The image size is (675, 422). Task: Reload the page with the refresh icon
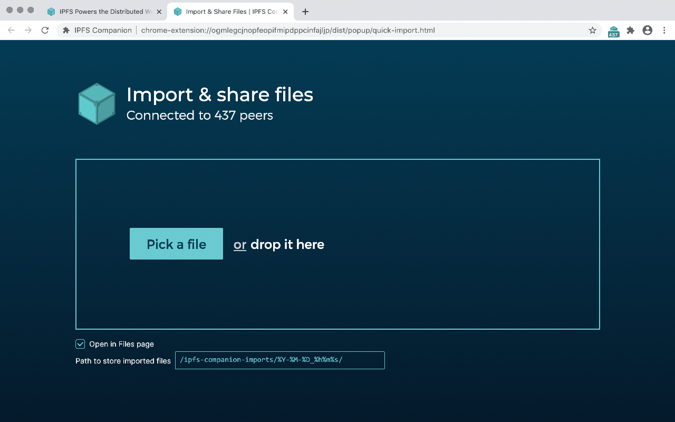[44, 31]
